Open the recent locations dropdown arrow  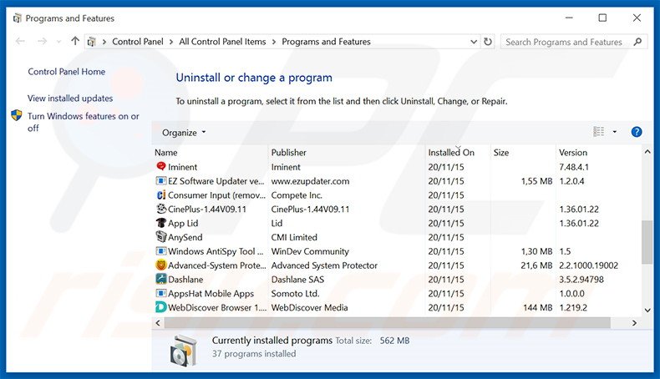click(59, 42)
